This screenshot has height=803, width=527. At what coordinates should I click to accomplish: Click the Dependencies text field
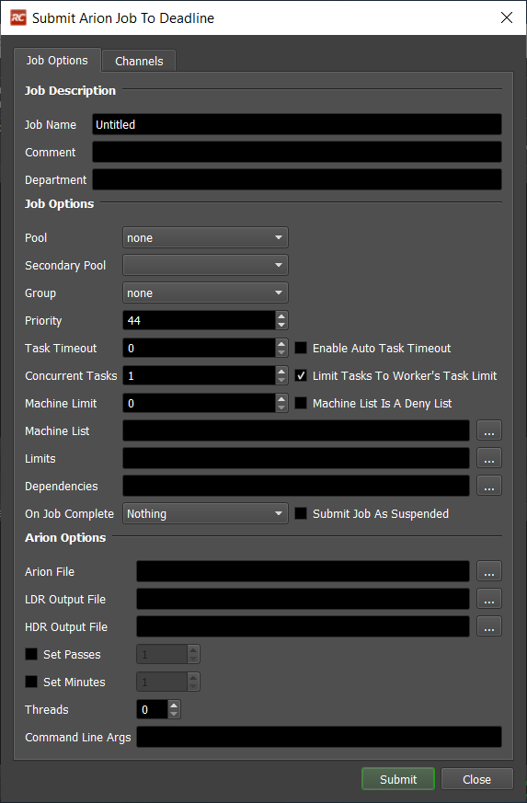click(296, 487)
